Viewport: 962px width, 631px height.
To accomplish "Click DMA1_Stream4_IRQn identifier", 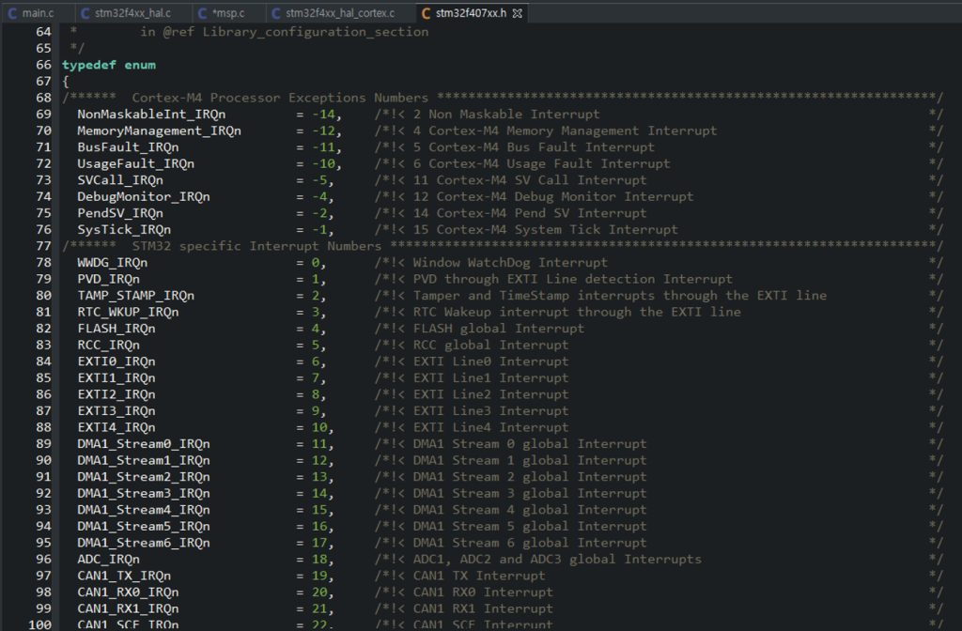I will [x=144, y=510].
